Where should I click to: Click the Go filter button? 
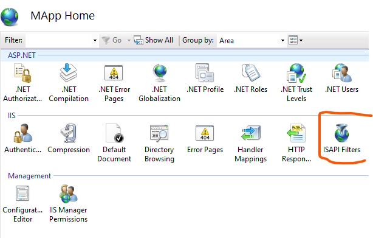pos(112,40)
